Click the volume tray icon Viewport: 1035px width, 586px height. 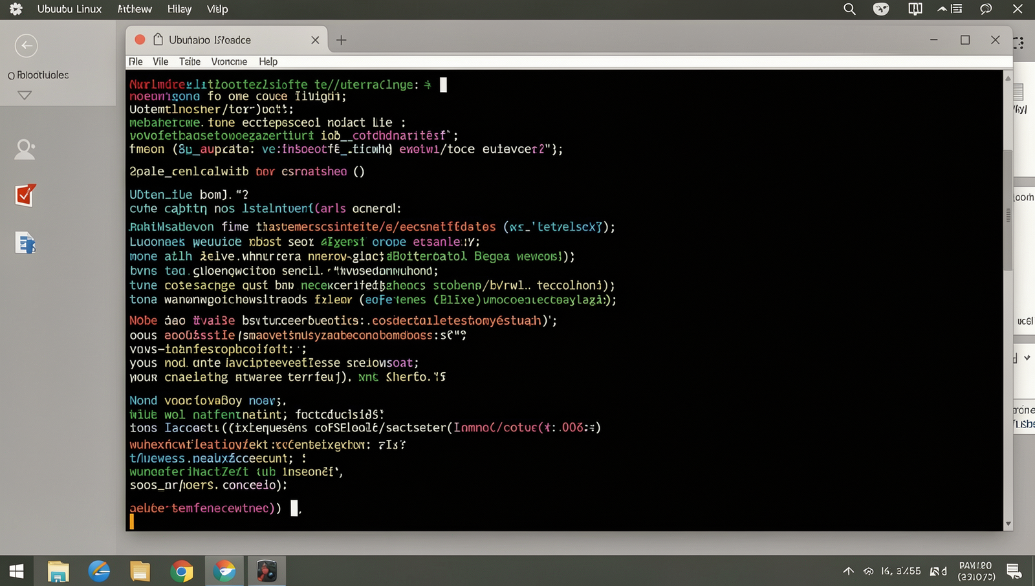pyautogui.click(x=938, y=571)
